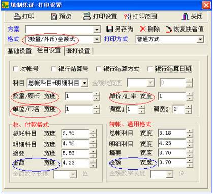
Task: Increase 数量/原币 宽度 spinner value
Action: coord(97,94)
